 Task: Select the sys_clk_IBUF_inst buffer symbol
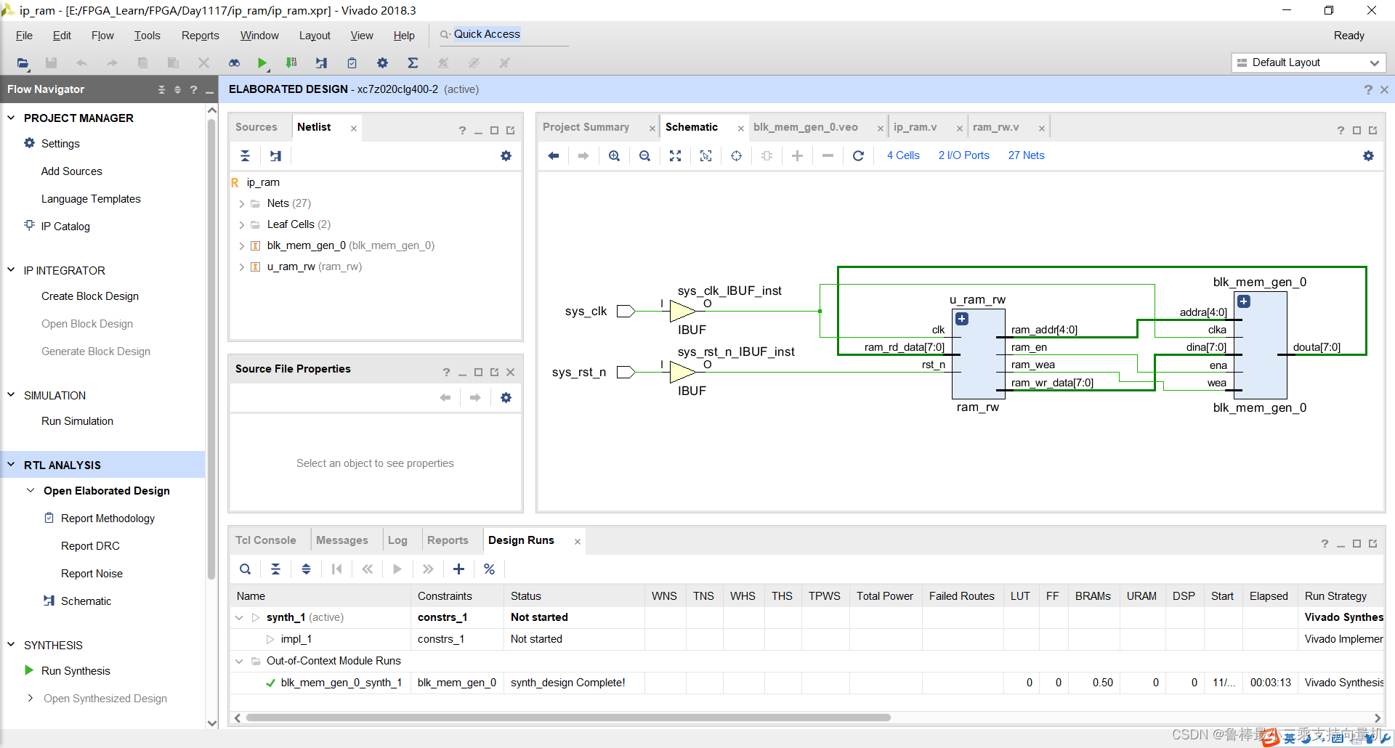682,312
